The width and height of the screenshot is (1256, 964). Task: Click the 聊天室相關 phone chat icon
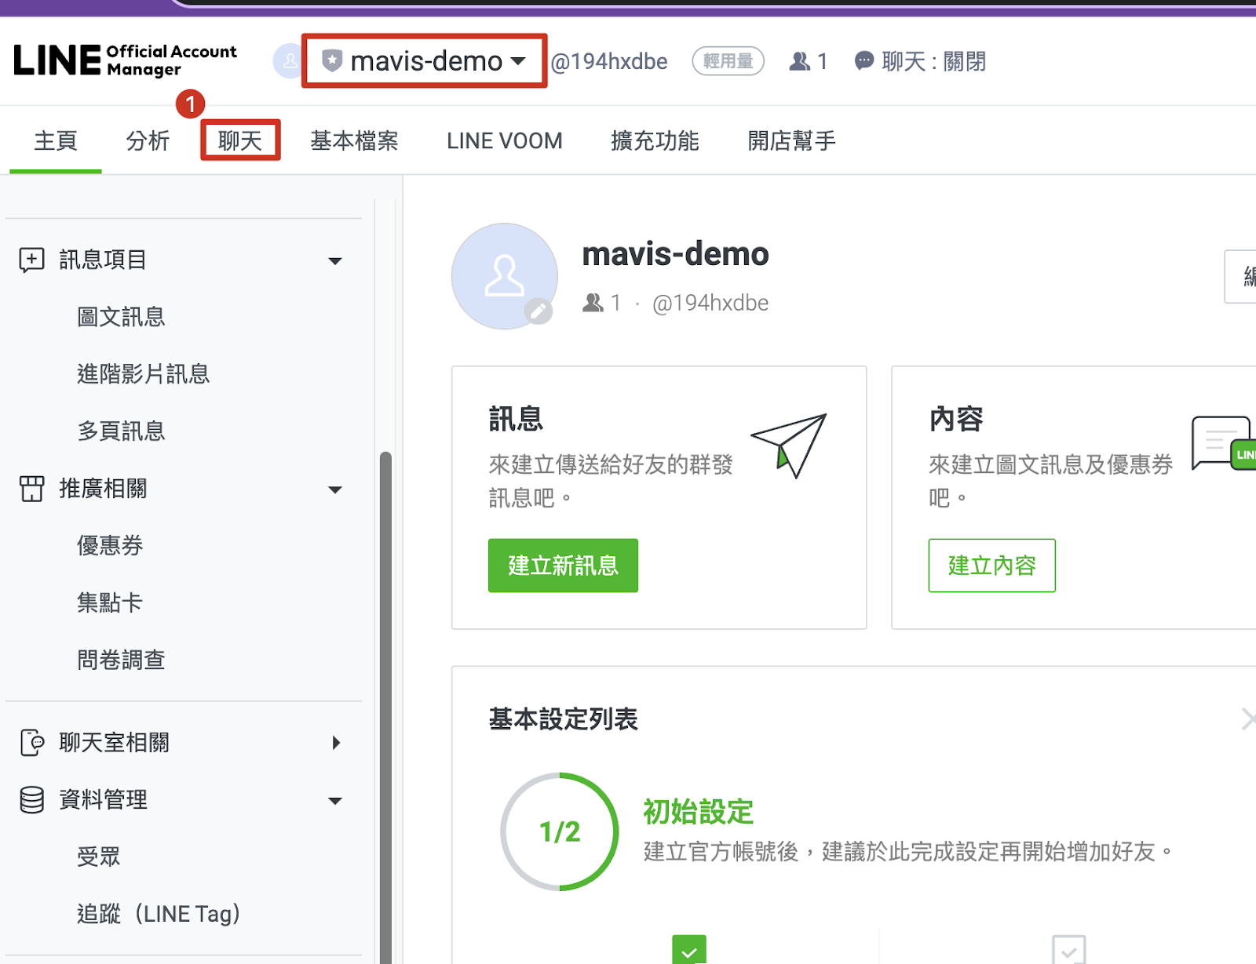[x=31, y=742]
